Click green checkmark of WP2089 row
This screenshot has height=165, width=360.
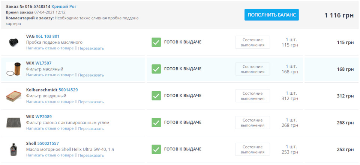(x=156, y=123)
